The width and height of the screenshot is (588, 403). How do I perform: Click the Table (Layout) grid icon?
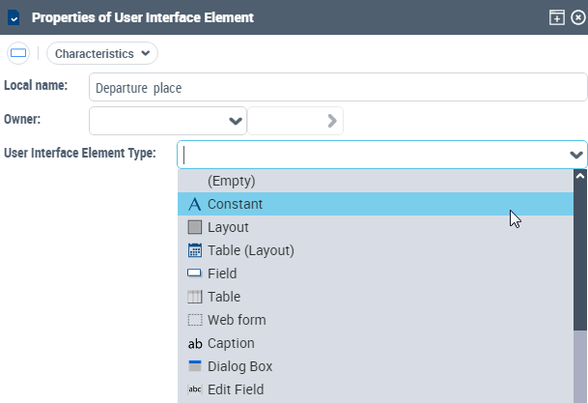tap(194, 250)
